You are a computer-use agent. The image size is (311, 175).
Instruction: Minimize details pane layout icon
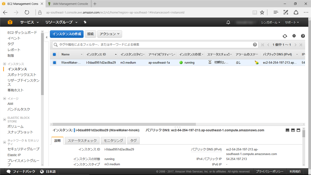coord(287,130)
